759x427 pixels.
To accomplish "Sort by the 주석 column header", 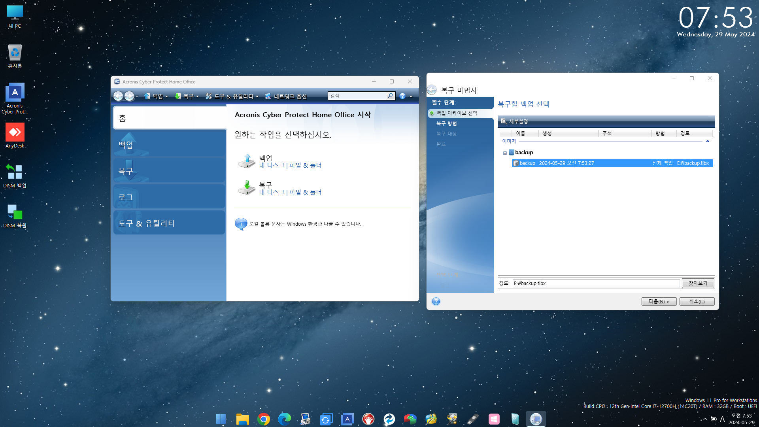I will point(625,133).
